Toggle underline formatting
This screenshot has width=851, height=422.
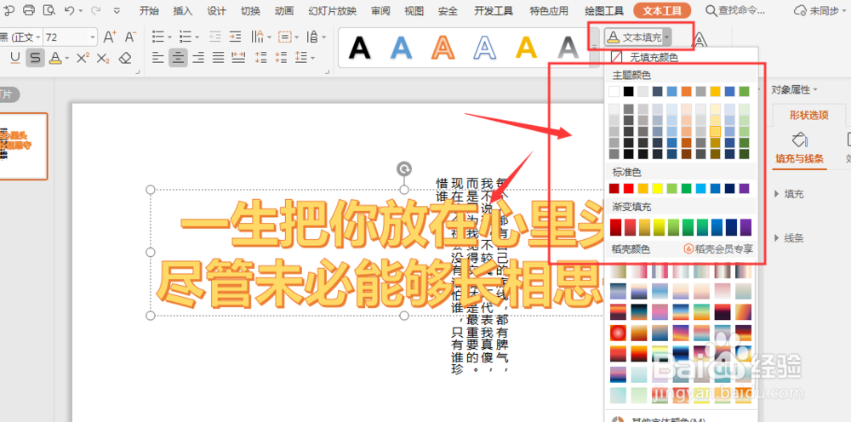[x=14, y=58]
